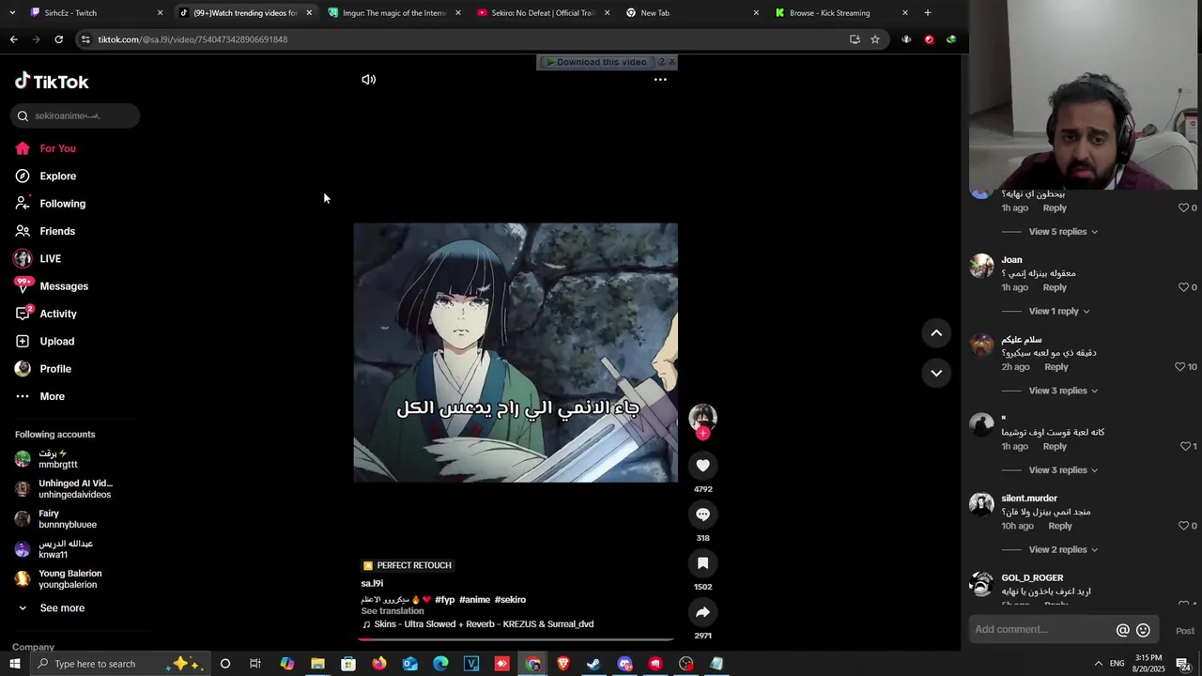
Task: Open the video creator's avatar
Action: click(702, 417)
